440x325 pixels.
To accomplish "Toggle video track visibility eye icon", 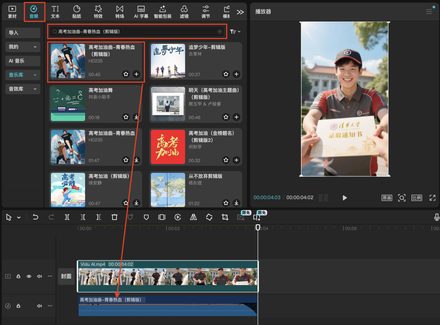I will 29,276.
